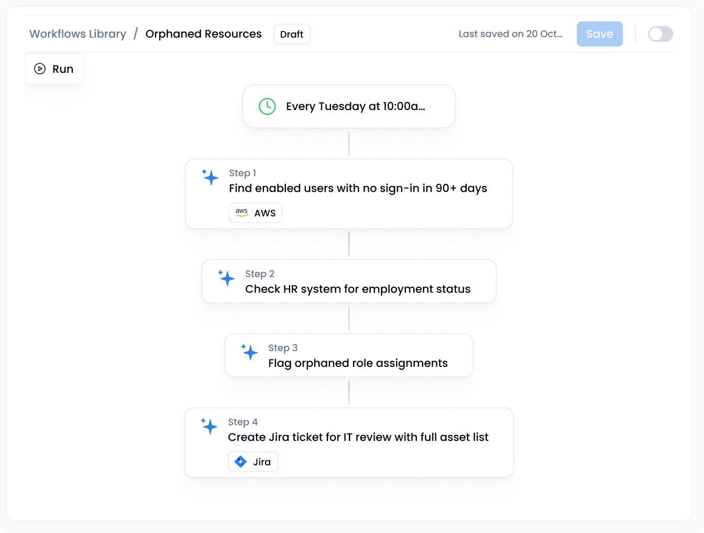704x533 pixels.
Task: Click the Run play icon
Action: click(x=40, y=69)
